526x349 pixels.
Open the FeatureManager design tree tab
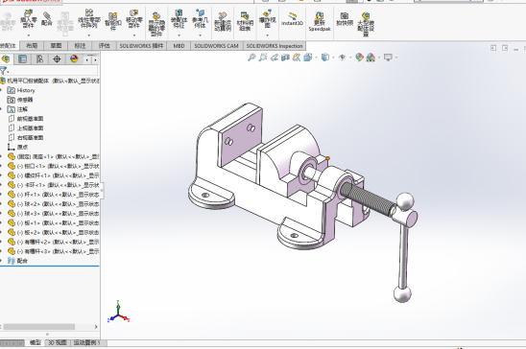coord(6,59)
